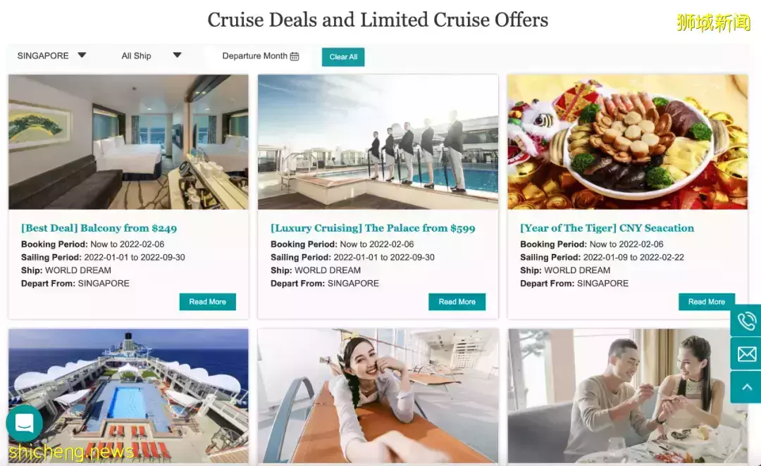
Task: Read More about Balcony from $249
Action: pyautogui.click(x=208, y=301)
